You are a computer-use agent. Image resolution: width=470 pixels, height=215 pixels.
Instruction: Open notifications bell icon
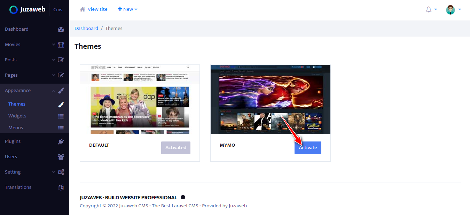coord(429,10)
